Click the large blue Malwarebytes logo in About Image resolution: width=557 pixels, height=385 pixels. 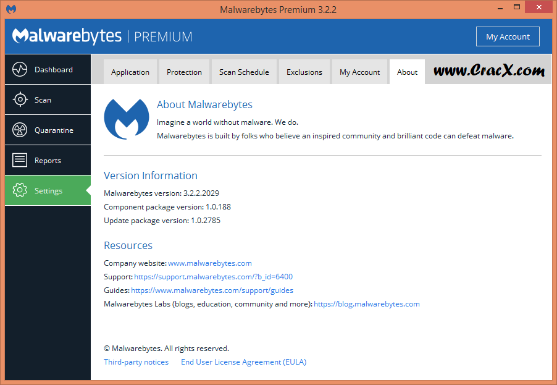[x=127, y=119]
